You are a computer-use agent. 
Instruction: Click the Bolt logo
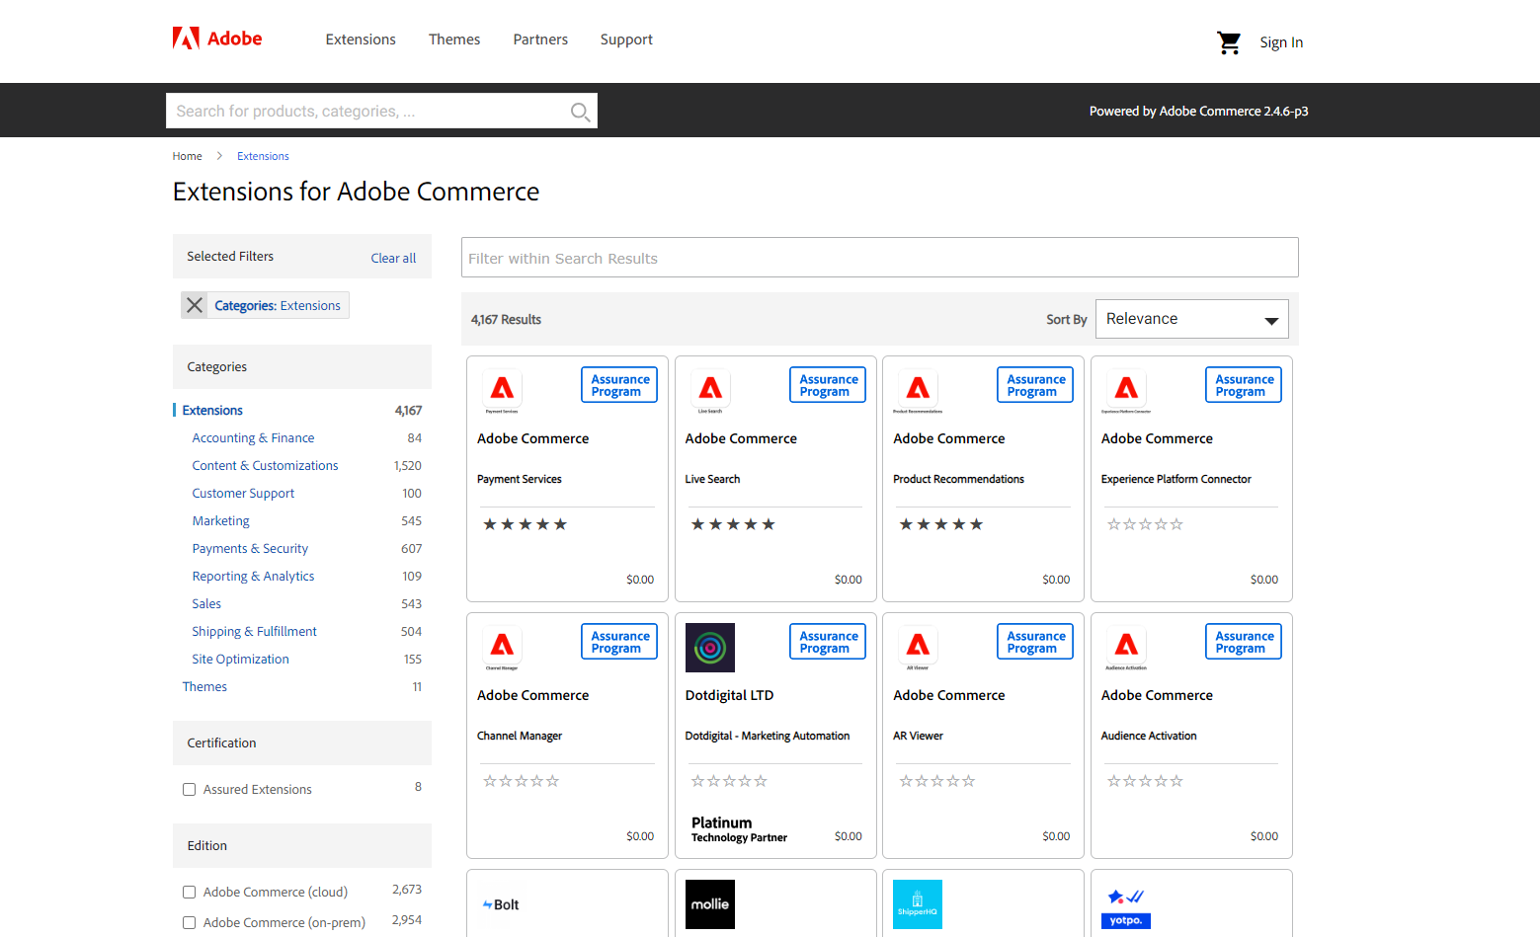(x=501, y=904)
